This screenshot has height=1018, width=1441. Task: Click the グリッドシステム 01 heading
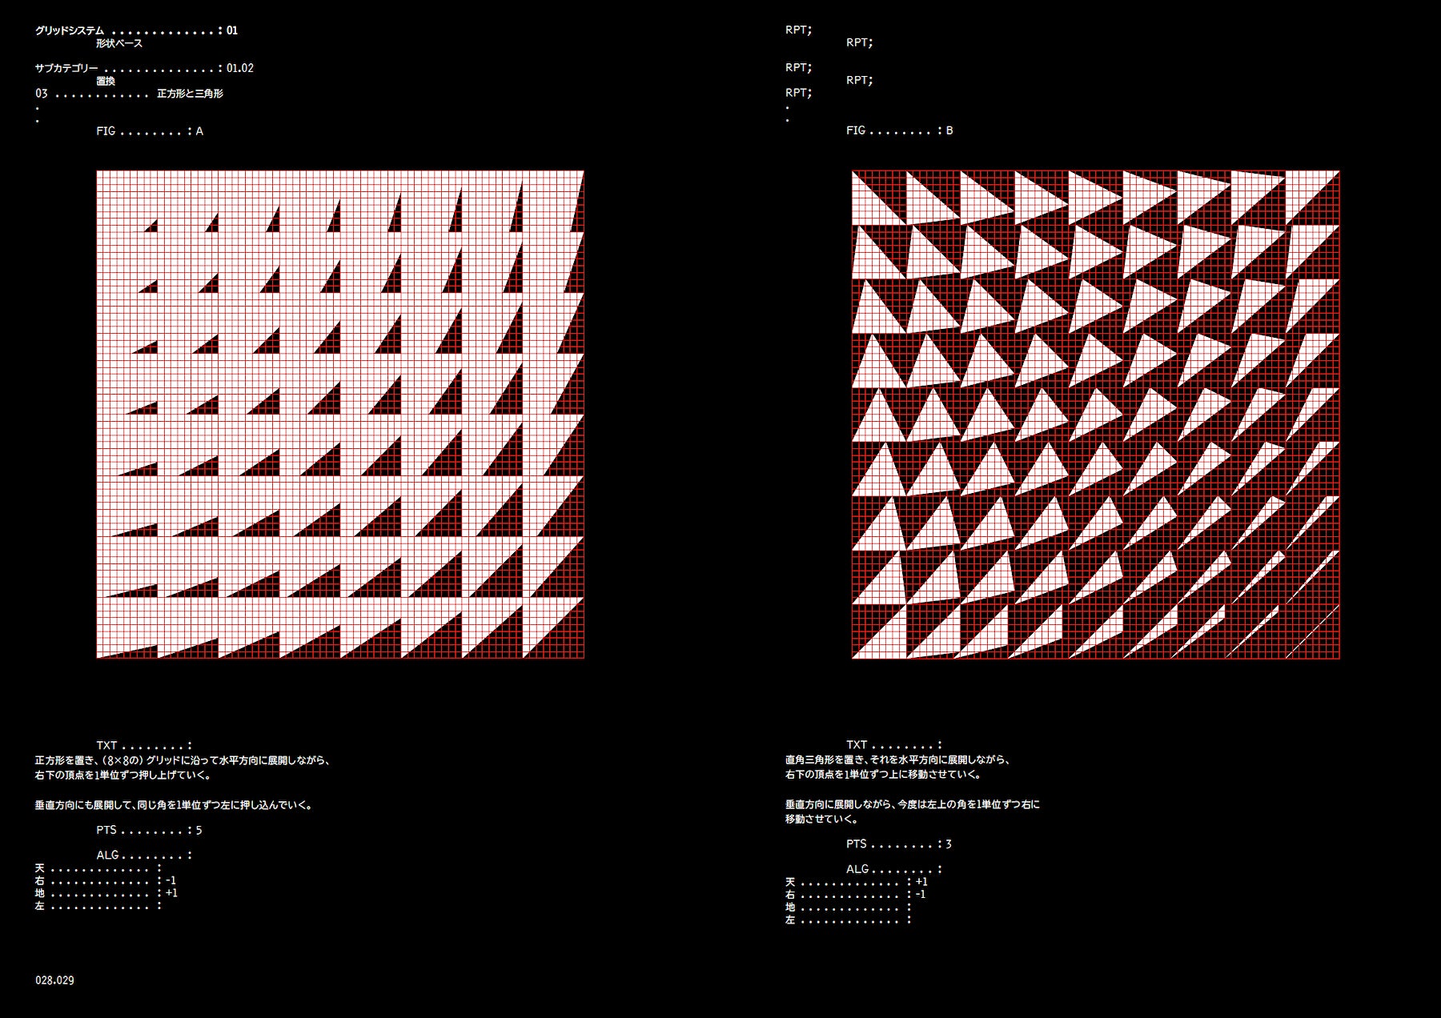click(x=136, y=30)
